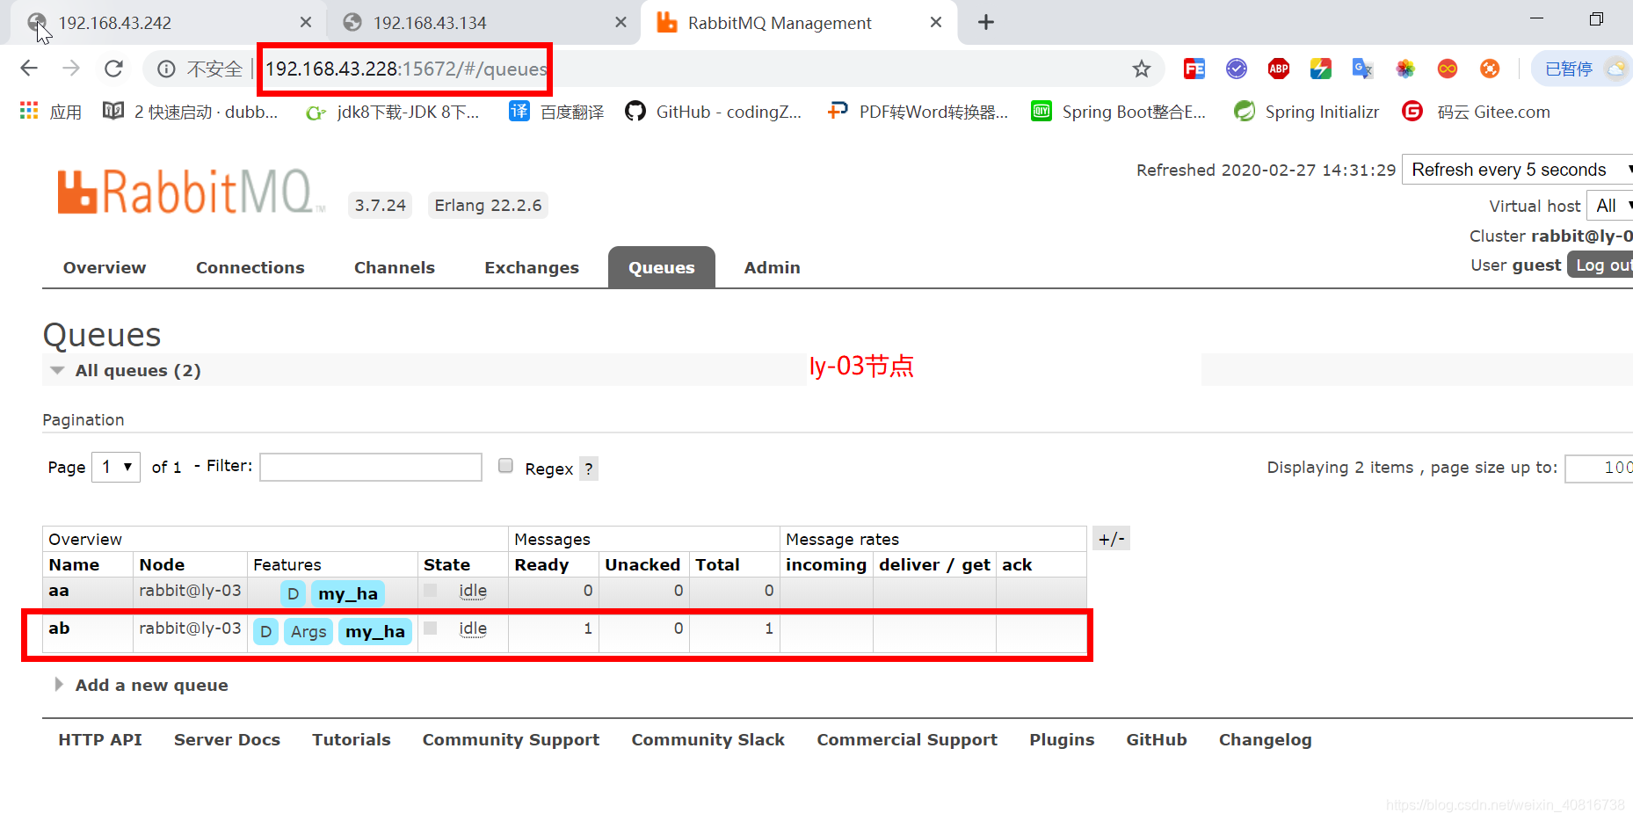The height and width of the screenshot is (821, 1633).
Task: Click the page size input field
Action: (x=1600, y=468)
